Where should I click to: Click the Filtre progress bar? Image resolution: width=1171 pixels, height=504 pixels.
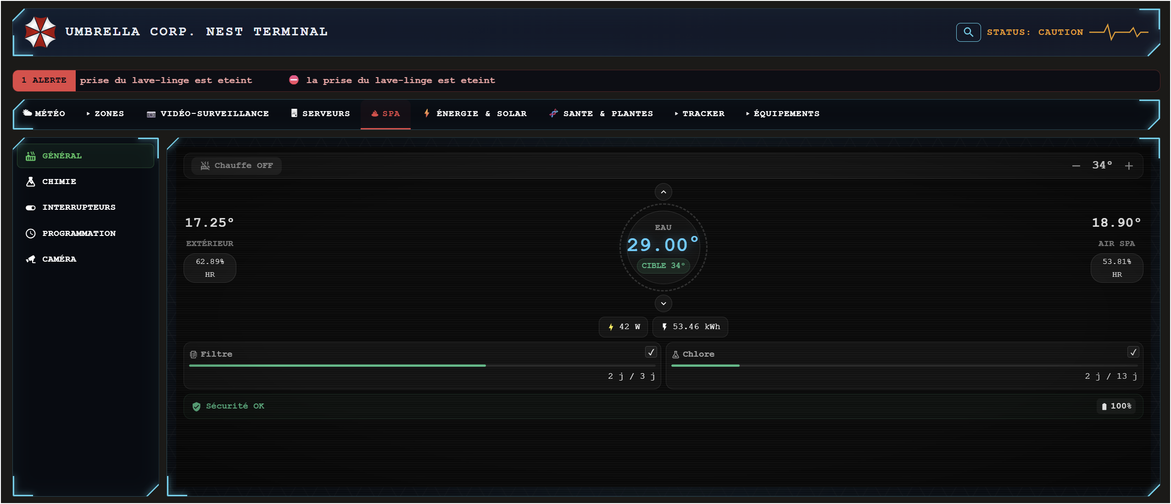point(422,365)
